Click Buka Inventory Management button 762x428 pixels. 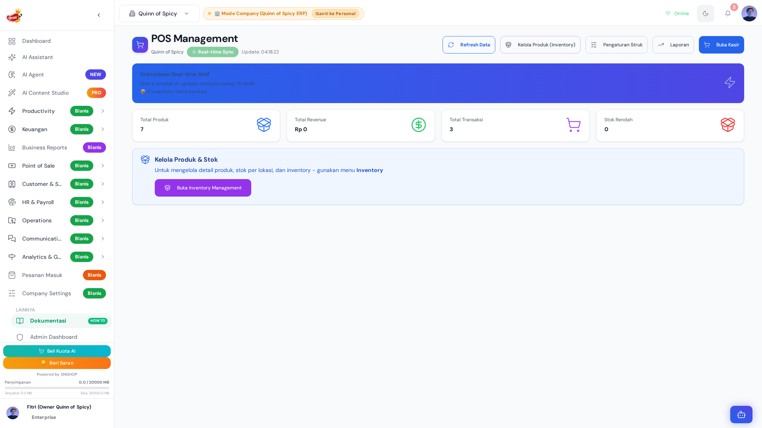[203, 188]
